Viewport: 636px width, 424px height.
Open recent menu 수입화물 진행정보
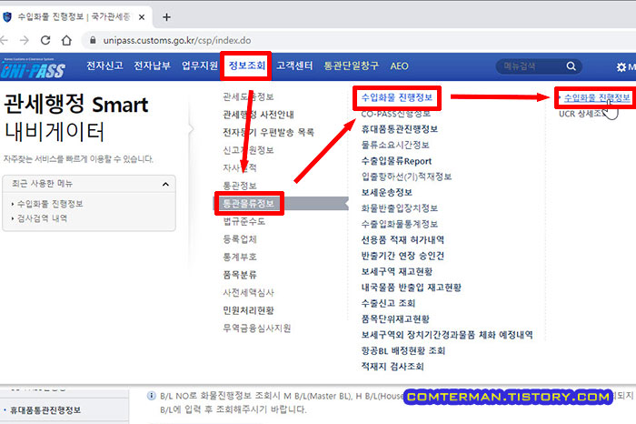50,204
